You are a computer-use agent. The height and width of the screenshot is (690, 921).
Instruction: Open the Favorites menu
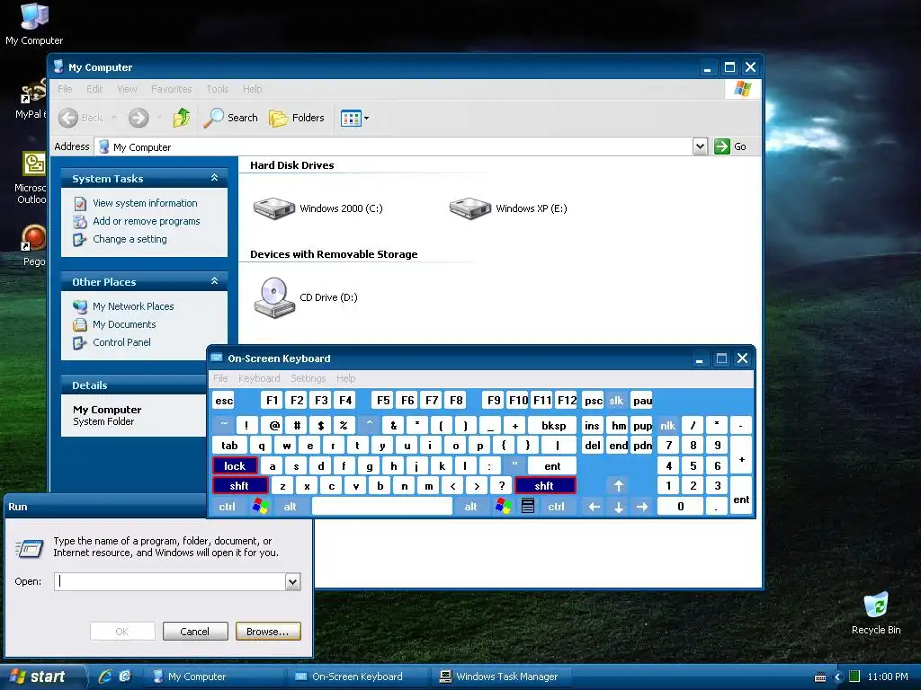(x=172, y=89)
